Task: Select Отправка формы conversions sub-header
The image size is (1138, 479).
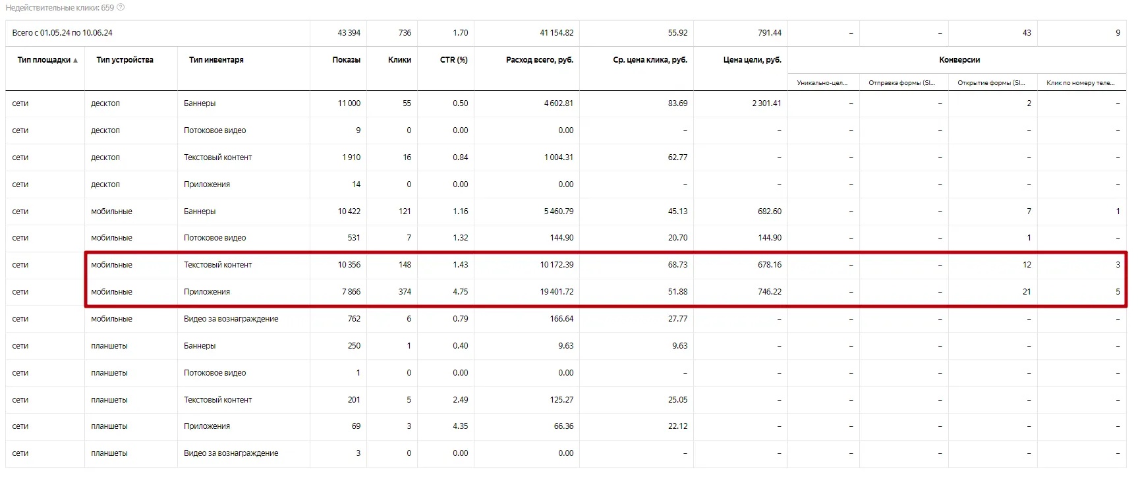Action: [901, 83]
